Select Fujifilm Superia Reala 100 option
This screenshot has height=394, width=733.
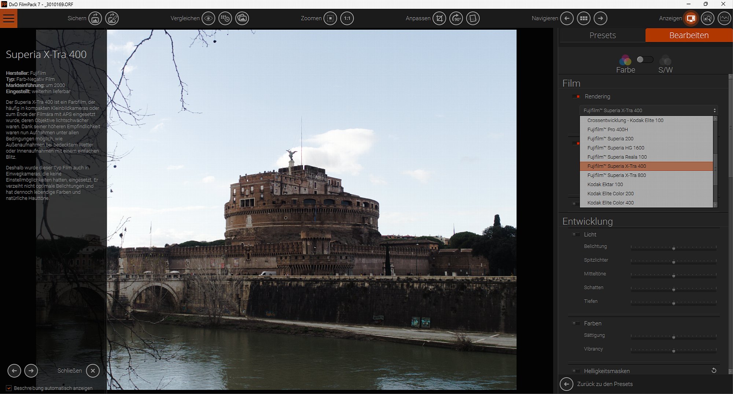tap(617, 157)
